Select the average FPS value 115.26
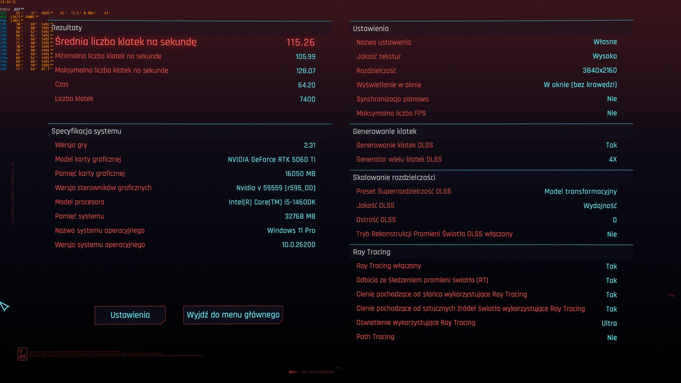The height and width of the screenshot is (383, 681). pyautogui.click(x=301, y=43)
